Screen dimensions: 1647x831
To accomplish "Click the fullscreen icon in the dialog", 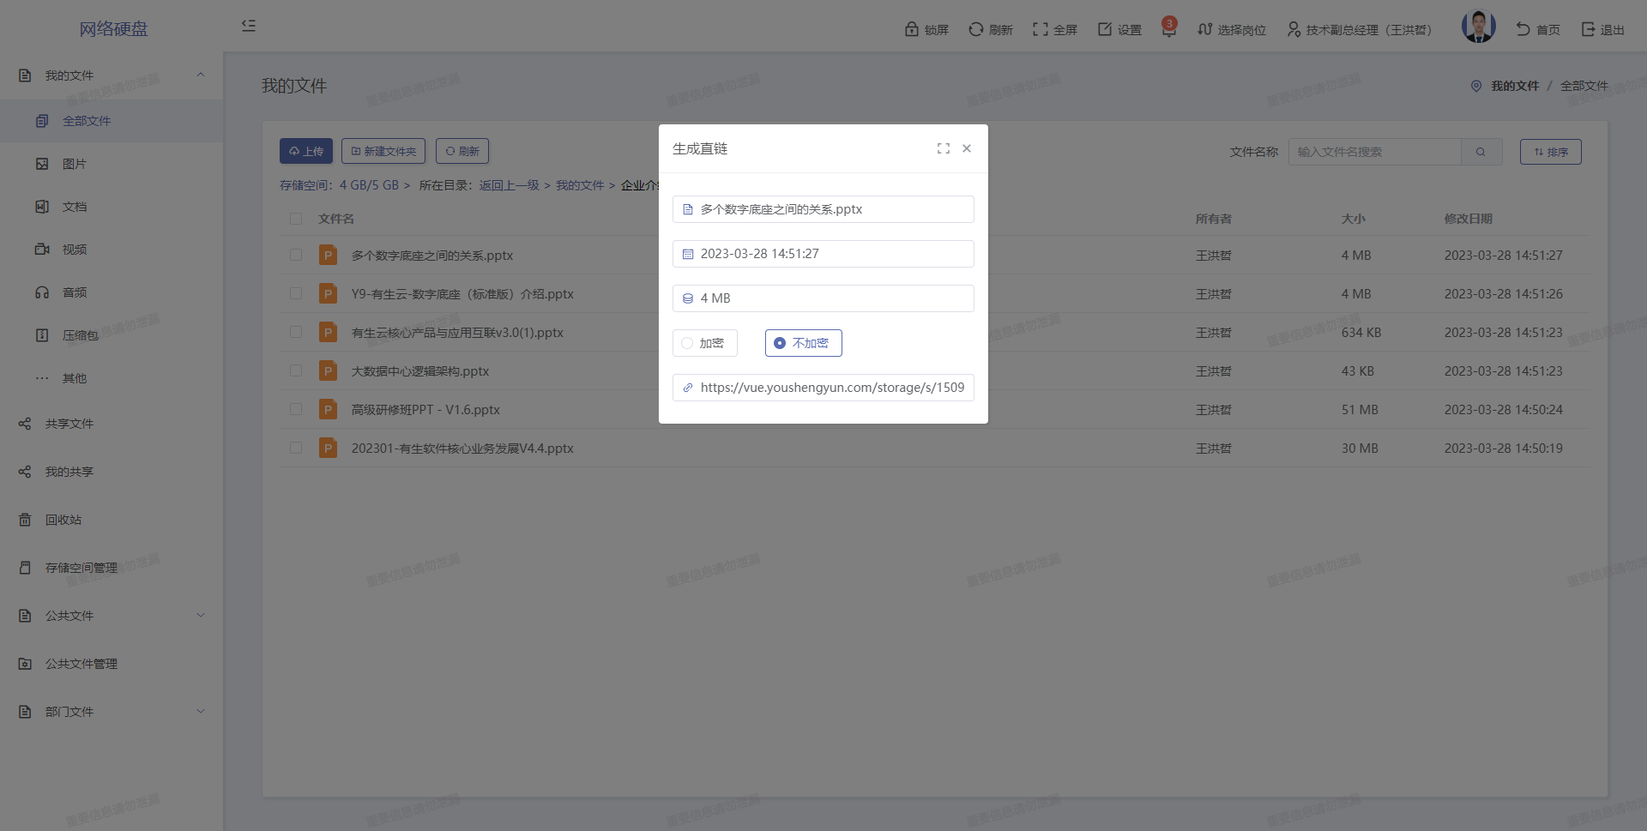I will click(x=944, y=148).
